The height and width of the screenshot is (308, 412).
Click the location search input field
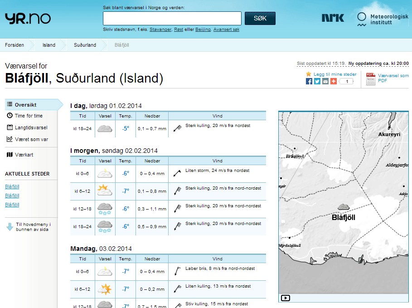click(x=172, y=19)
